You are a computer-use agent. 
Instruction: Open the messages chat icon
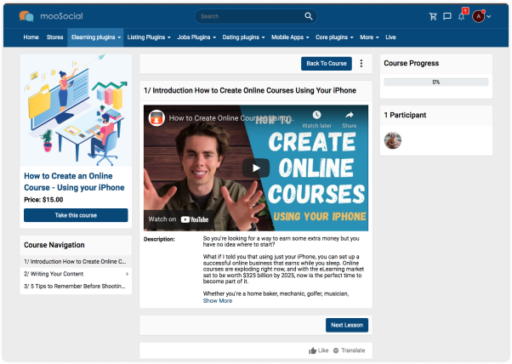447,16
